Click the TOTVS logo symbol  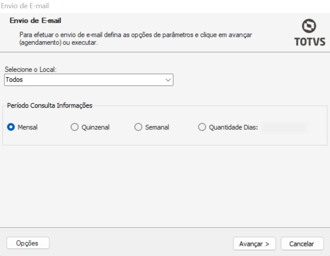309,27
